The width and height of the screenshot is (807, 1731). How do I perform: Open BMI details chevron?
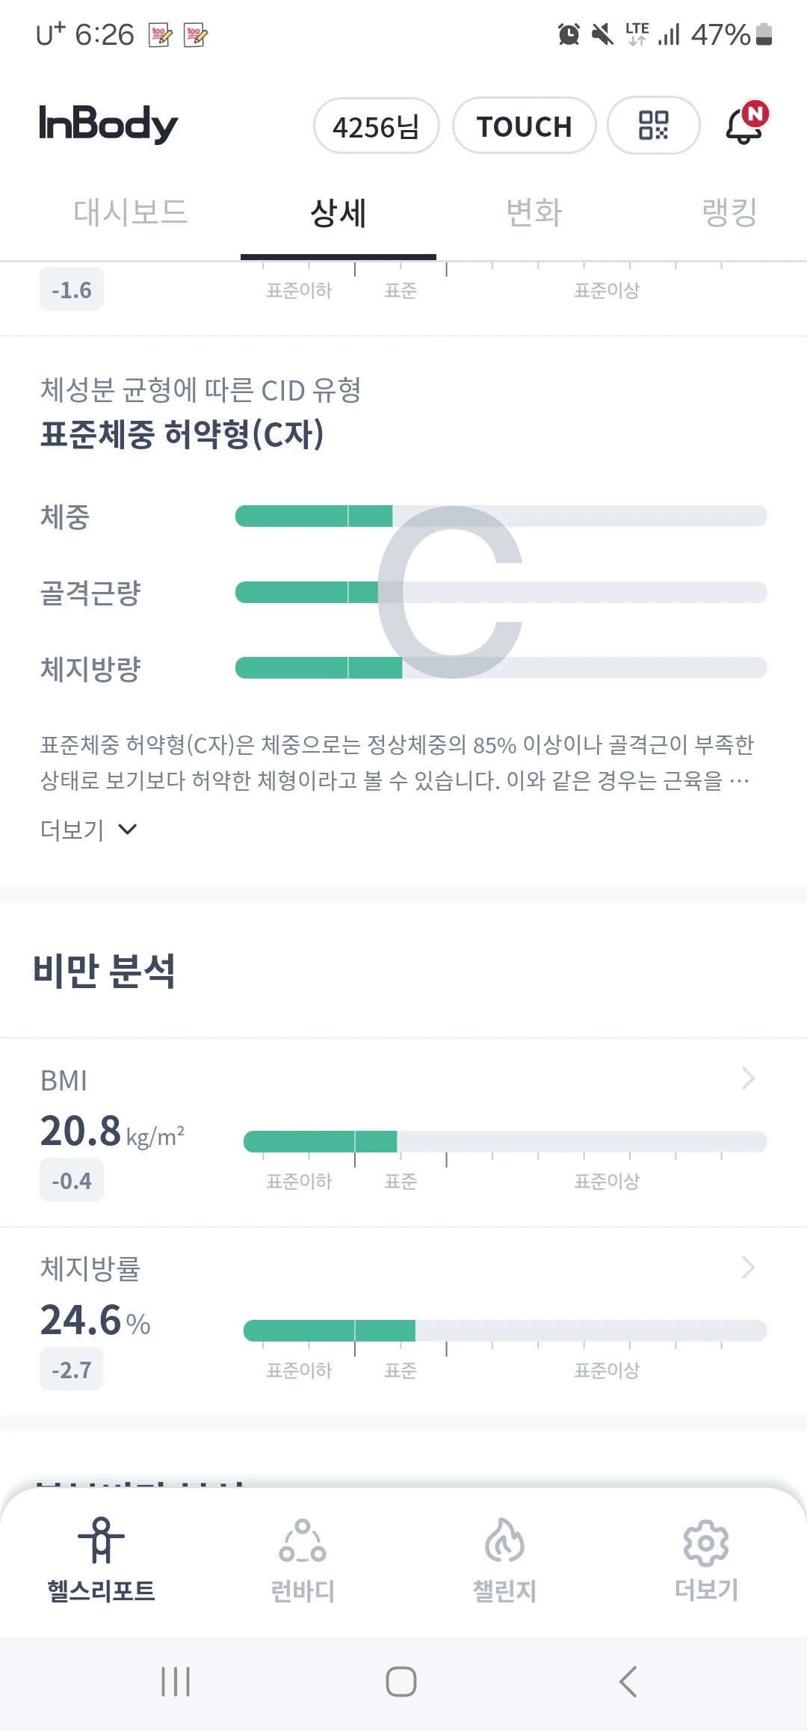click(x=748, y=1079)
